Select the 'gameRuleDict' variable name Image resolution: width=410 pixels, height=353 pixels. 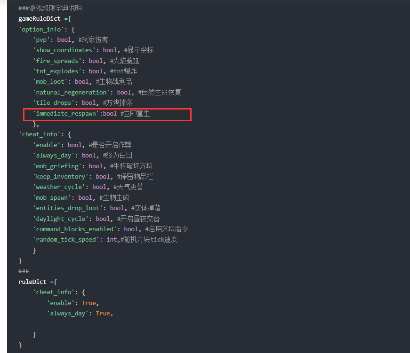coord(40,19)
